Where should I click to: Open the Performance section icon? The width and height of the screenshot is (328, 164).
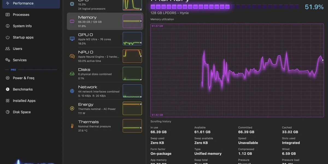click(x=8, y=3)
